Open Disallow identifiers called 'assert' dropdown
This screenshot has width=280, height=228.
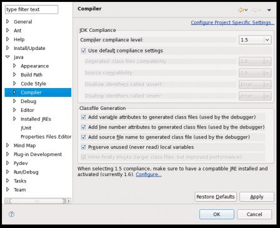click(255, 84)
